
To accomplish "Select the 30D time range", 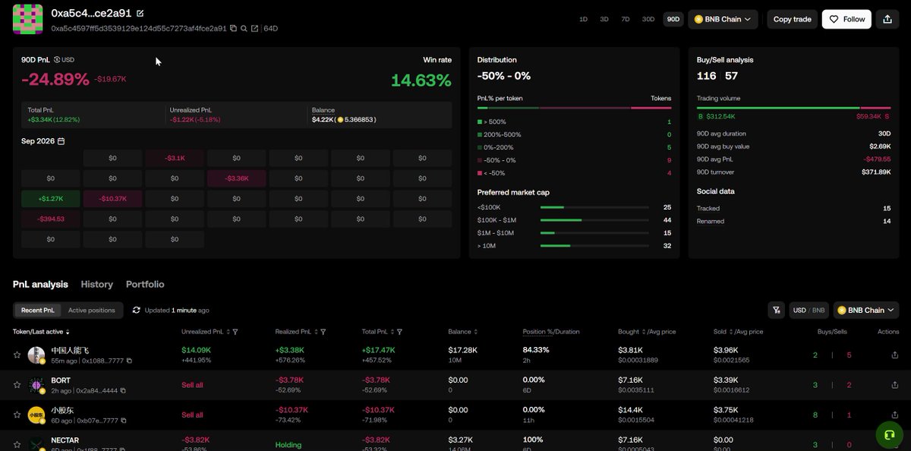I will [648, 19].
